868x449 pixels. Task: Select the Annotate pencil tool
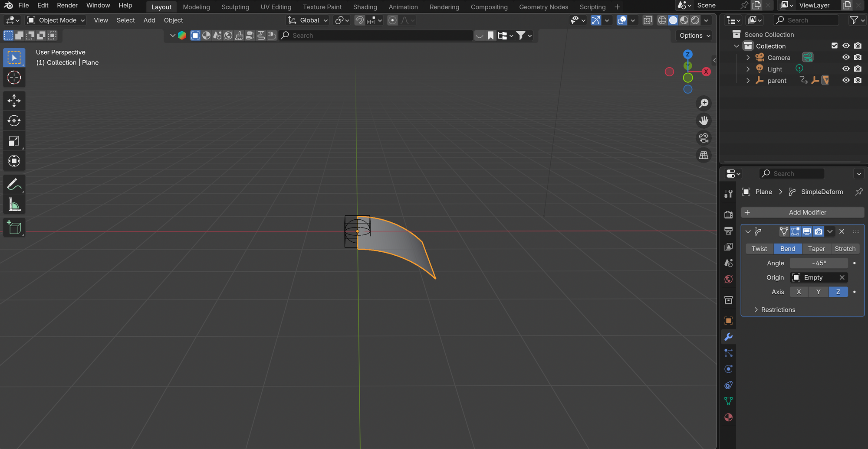point(14,184)
